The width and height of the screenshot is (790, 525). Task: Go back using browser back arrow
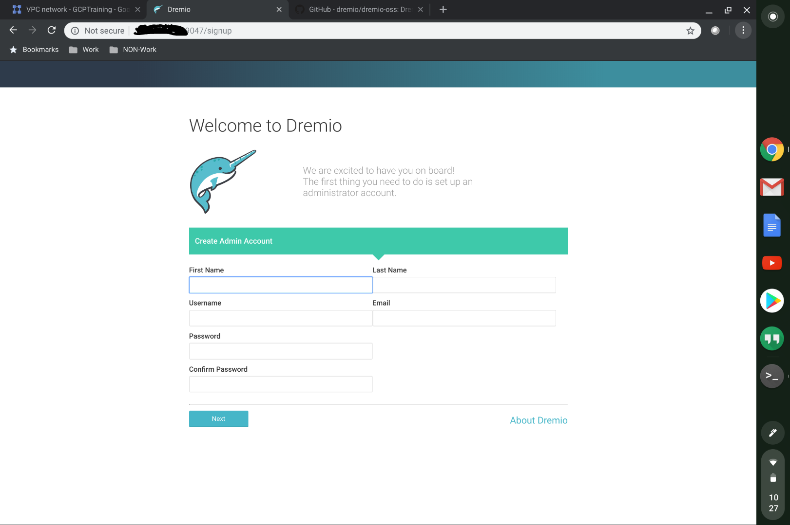pos(13,30)
